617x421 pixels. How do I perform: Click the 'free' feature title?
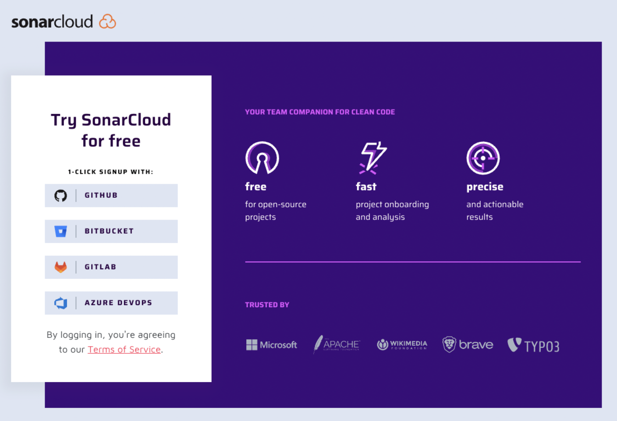[x=256, y=187]
